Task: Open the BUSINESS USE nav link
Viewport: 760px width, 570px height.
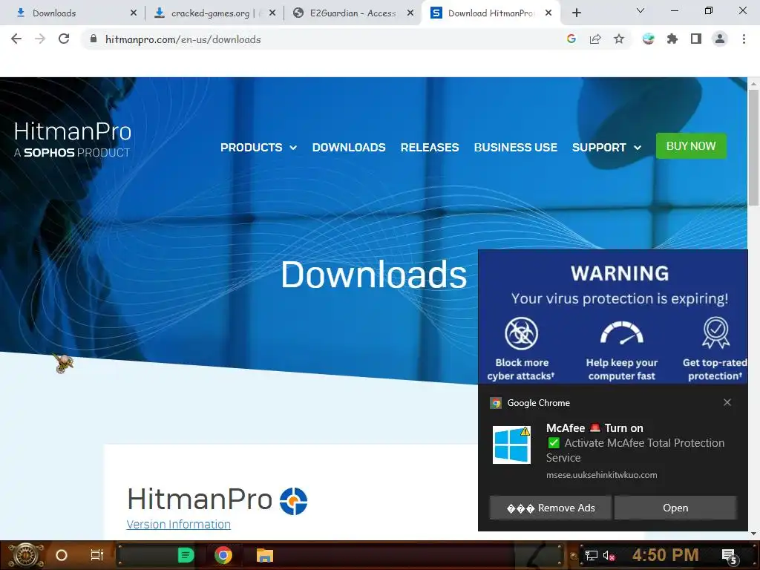Action: coord(515,148)
